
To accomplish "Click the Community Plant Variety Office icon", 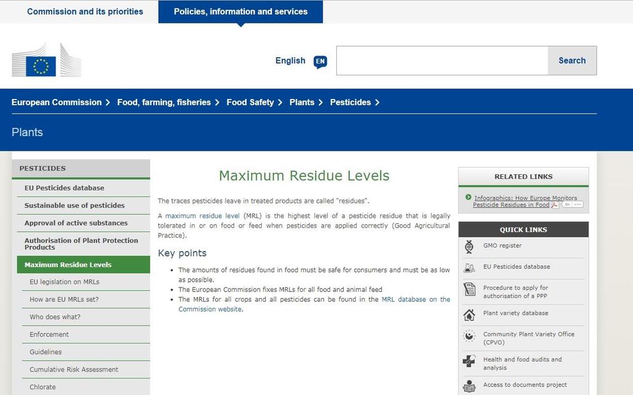I will [x=469, y=336].
